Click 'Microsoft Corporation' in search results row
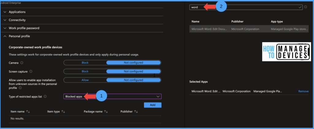The image size is (314, 129). pyautogui.click(x=245, y=29)
